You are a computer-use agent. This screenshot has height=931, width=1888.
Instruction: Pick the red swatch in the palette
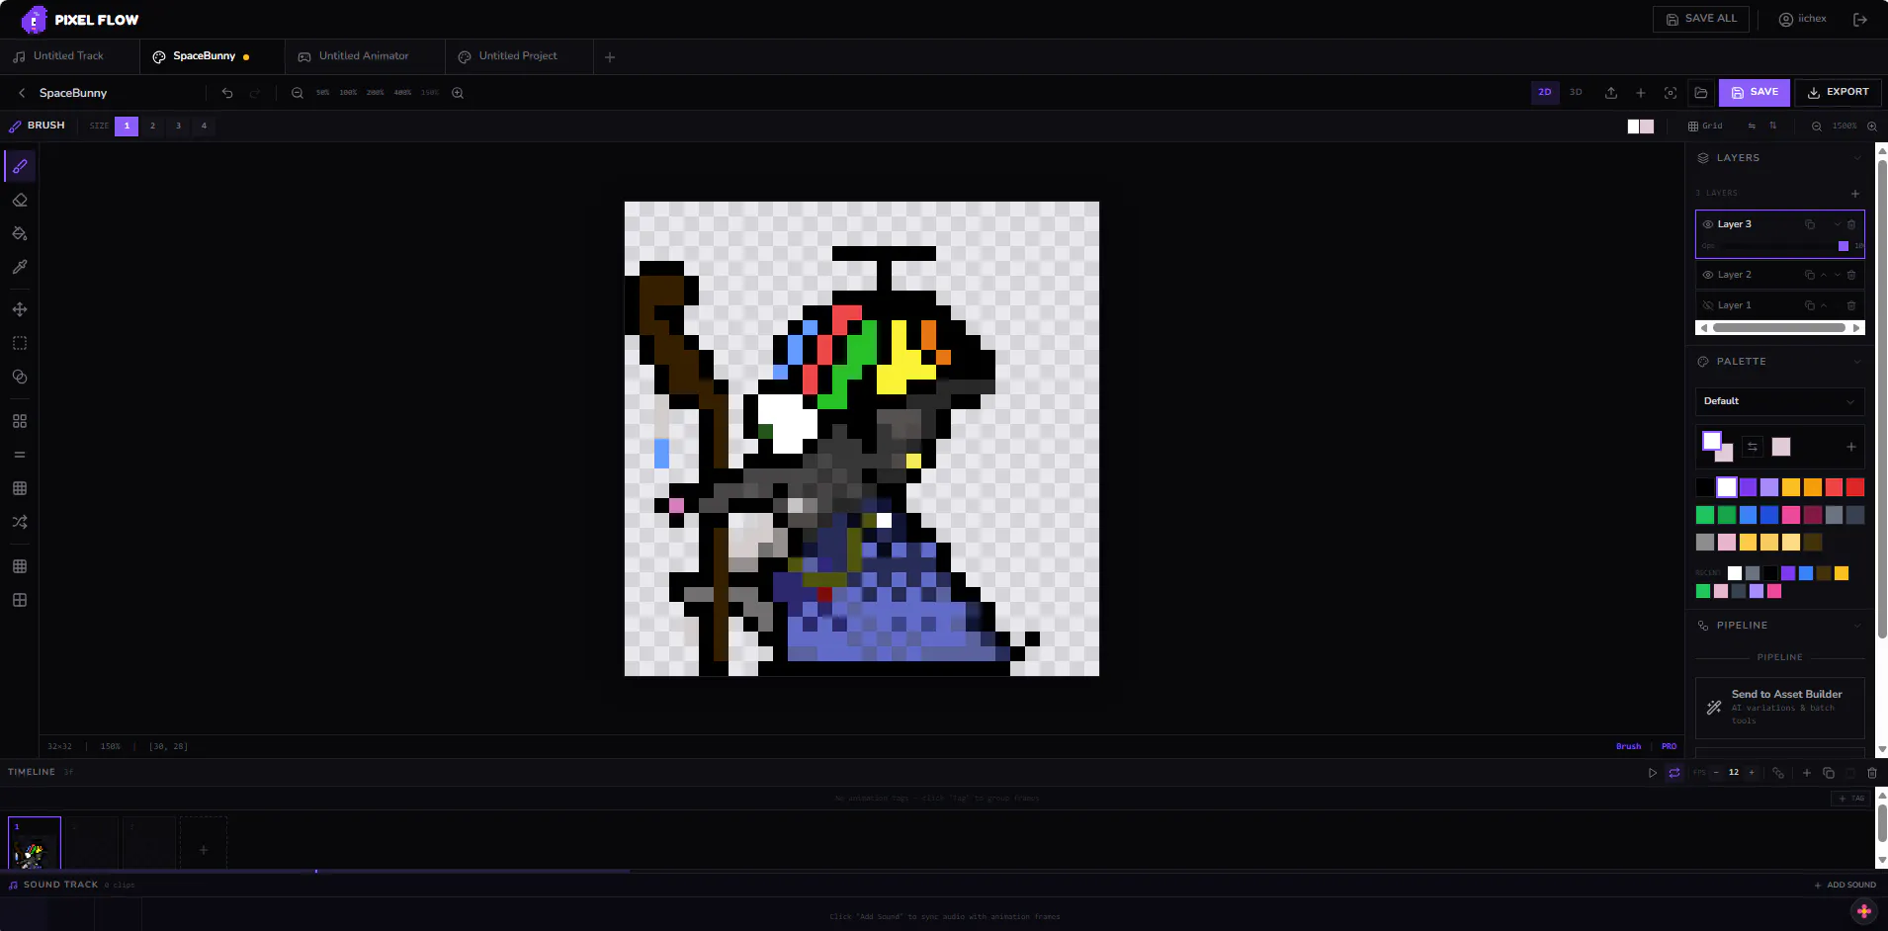[1855, 487]
